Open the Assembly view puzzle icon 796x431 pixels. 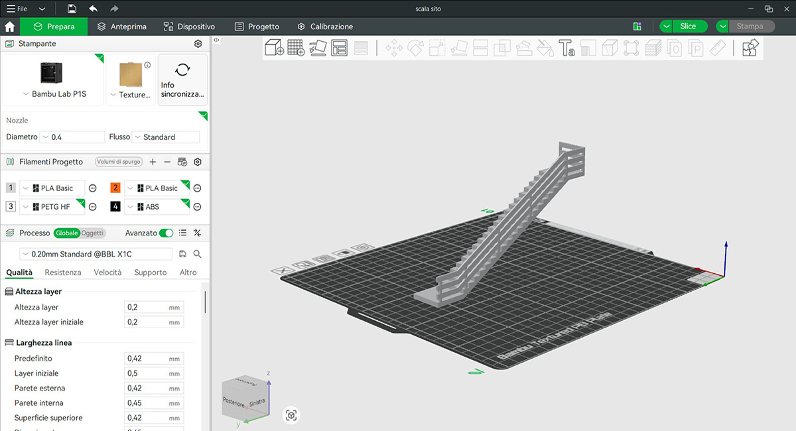[x=750, y=48]
